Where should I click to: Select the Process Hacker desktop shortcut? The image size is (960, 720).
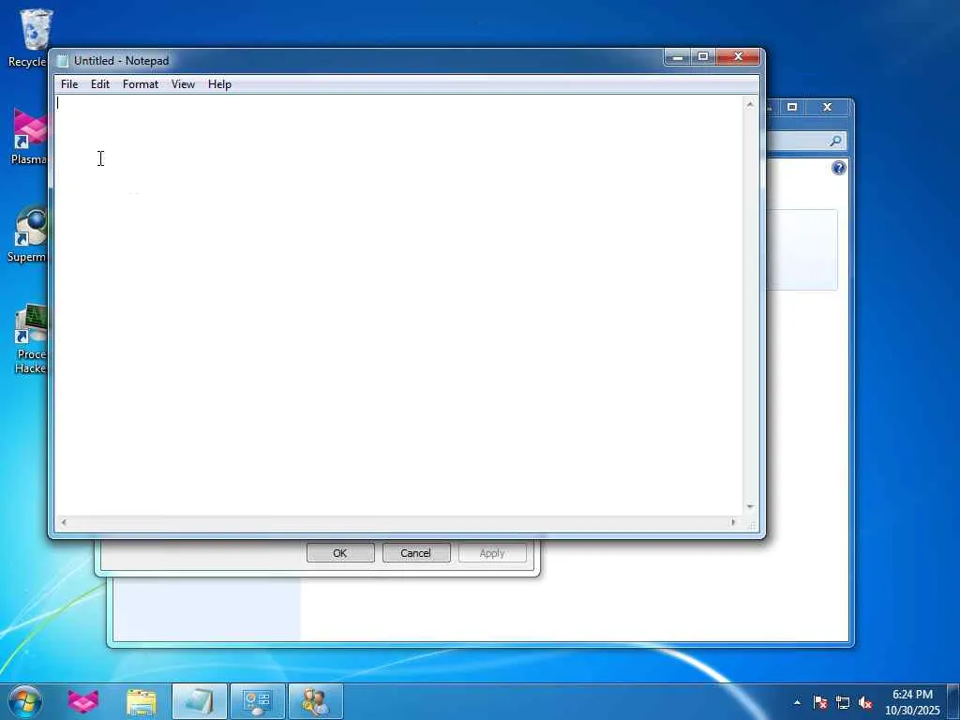point(29,338)
